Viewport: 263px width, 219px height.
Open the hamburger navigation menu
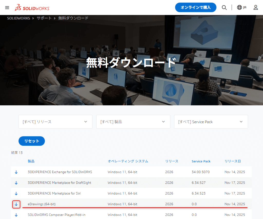coord(7,7)
